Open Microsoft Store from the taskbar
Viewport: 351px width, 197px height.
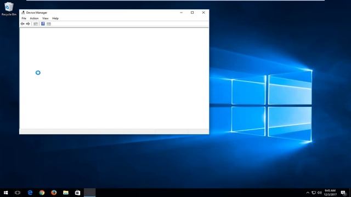77,193
